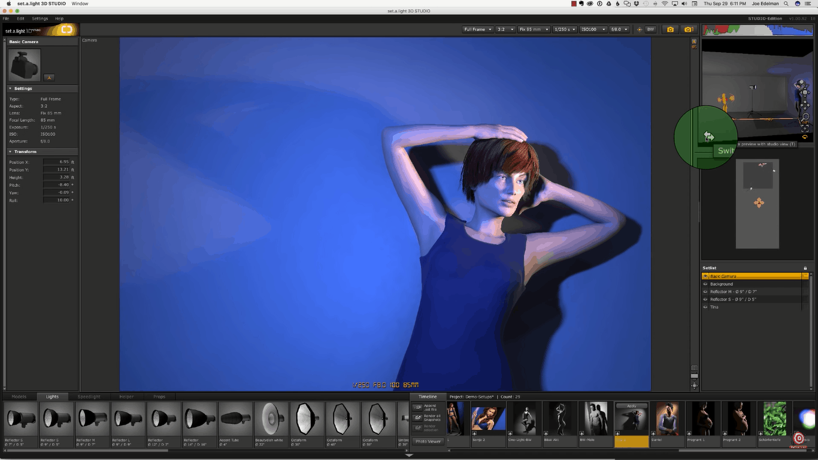Click the Append .set file icon
This screenshot has height=460, width=818.
(x=417, y=407)
